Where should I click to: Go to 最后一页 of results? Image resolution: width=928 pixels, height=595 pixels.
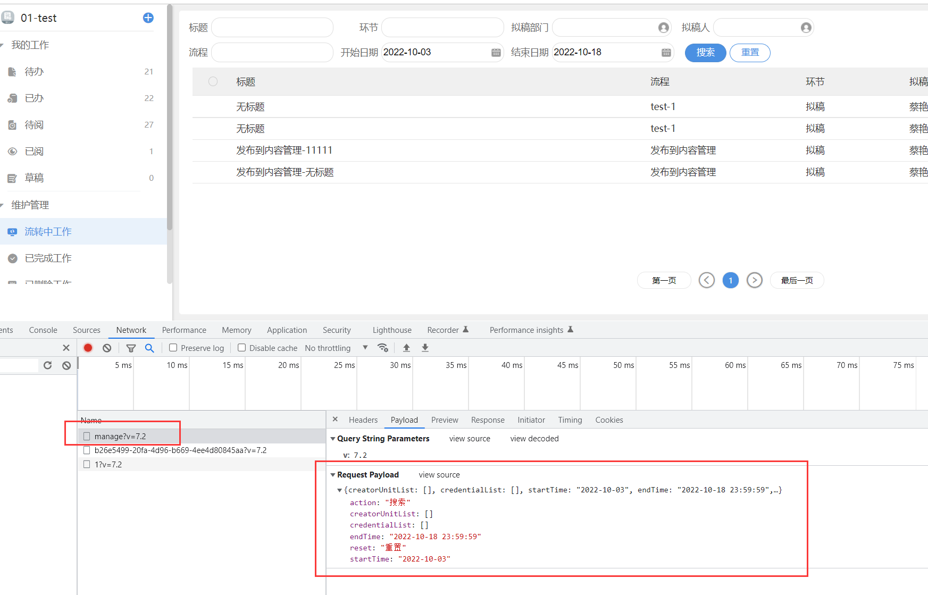pyautogui.click(x=797, y=280)
